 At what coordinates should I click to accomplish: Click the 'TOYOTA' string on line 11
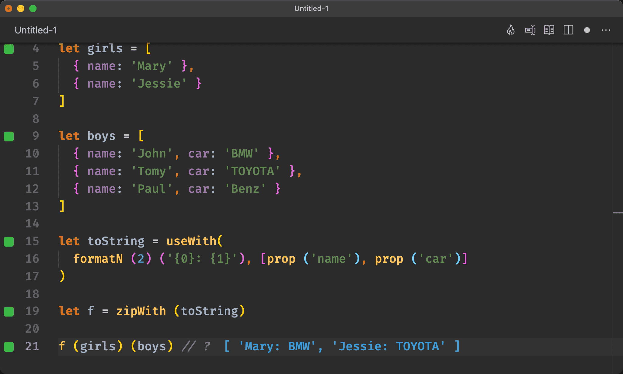[252, 171]
